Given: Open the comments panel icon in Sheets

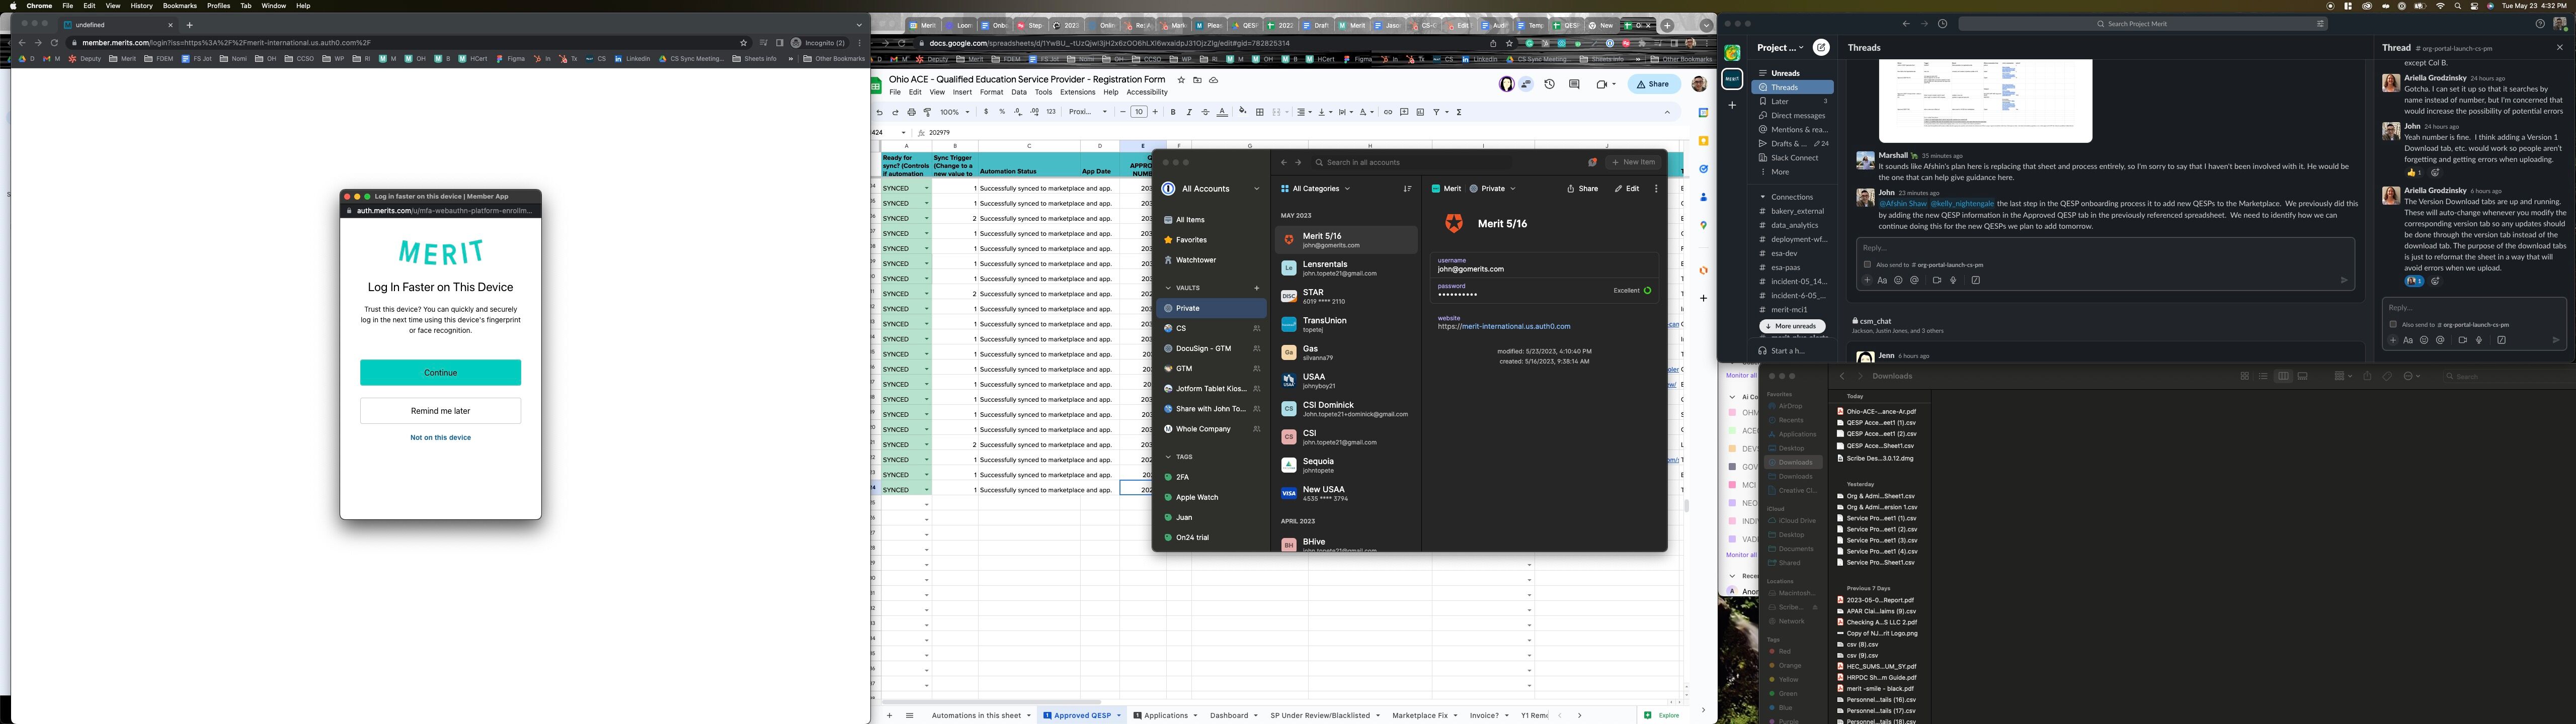Looking at the screenshot, I should pyautogui.click(x=1574, y=84).
